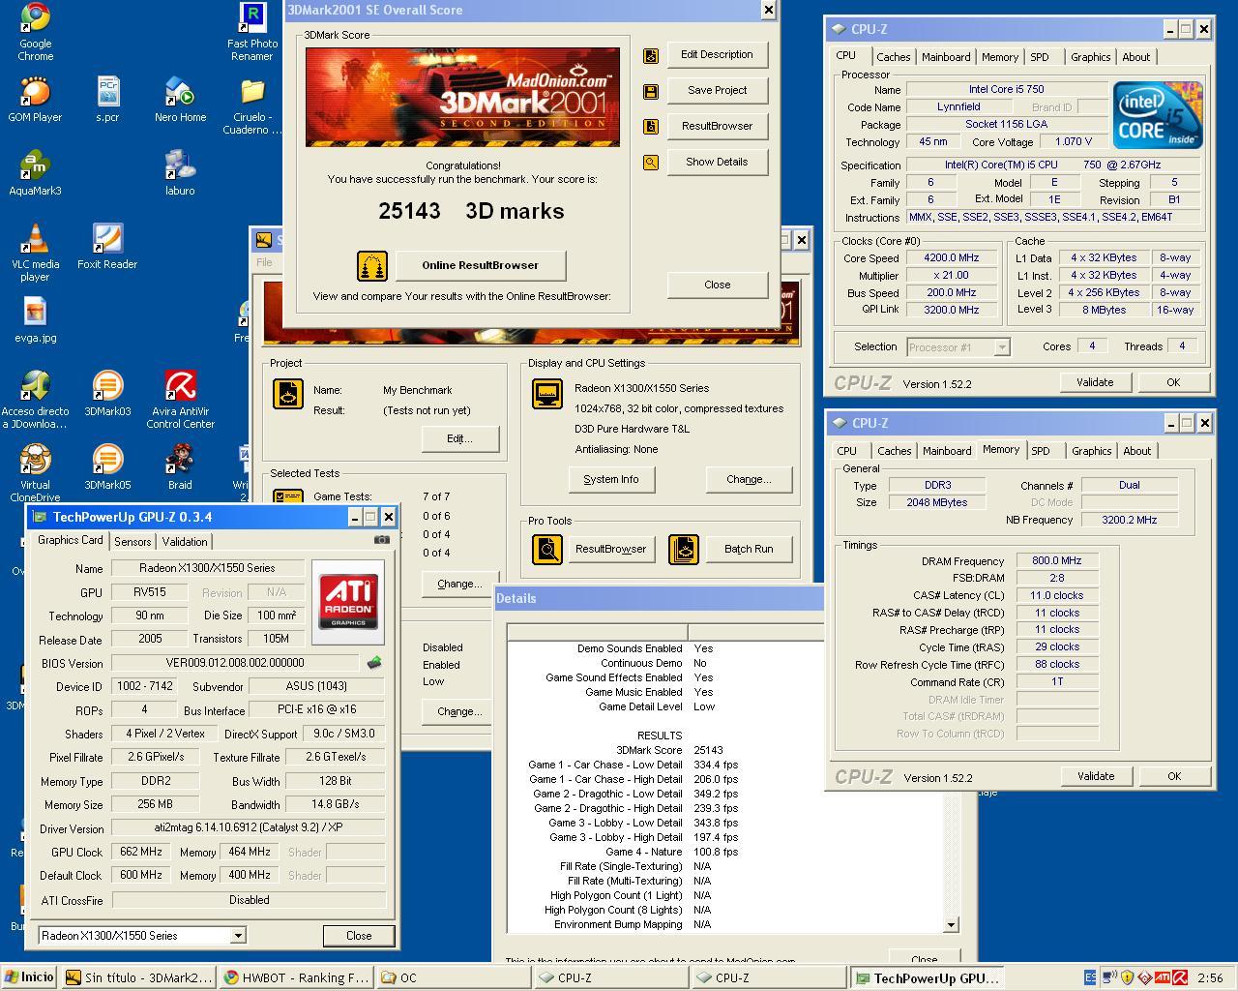The image size is (1238, 991).
Task: Open the OC folder taskbar item
Action: 453,977
